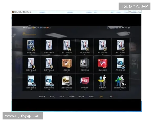Select the yellow underlined category tab

pos(29,33)
